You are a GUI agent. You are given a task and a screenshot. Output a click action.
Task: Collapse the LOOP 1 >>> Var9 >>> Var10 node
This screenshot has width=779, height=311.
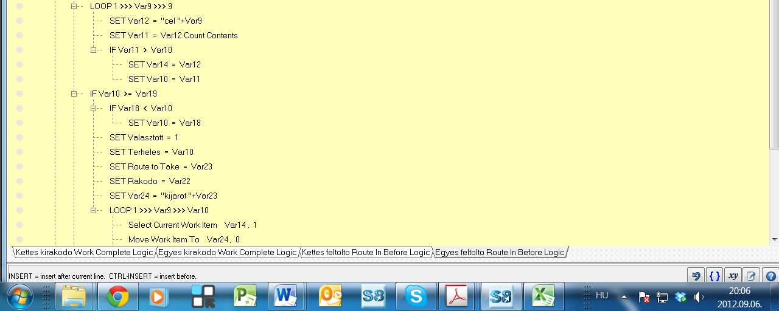coord(94,210)
